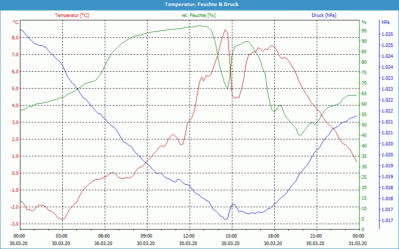Click the green % axis unit label
The height and width of the screenshot is (249, 399).
[x=364, y=22]
